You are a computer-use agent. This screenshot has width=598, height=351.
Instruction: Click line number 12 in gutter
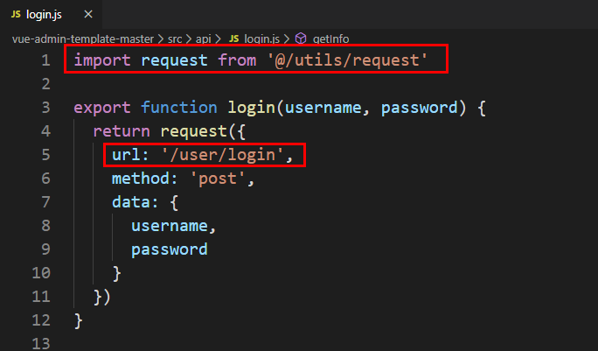(x=41, y=320)
